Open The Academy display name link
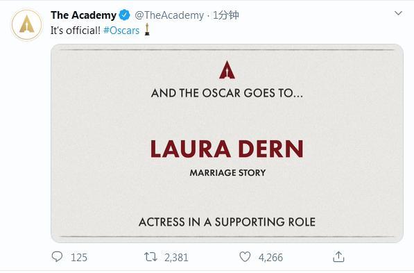 tap(83, 15)
